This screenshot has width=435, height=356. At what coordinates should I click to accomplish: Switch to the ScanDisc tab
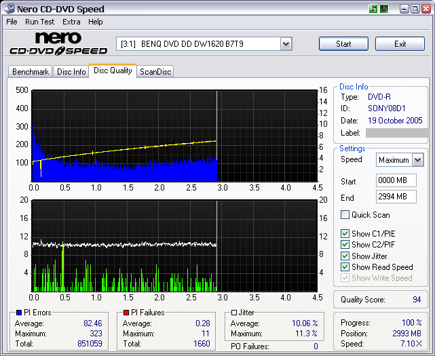[x=155, y=71]
